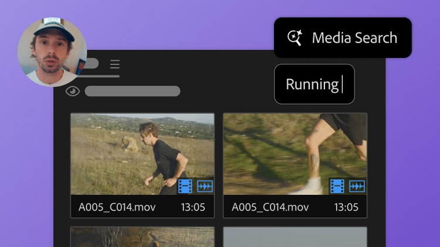Click audio waveform icon on right leg clip
Viewport: 440px width, 247px height.
click(357, 186)
